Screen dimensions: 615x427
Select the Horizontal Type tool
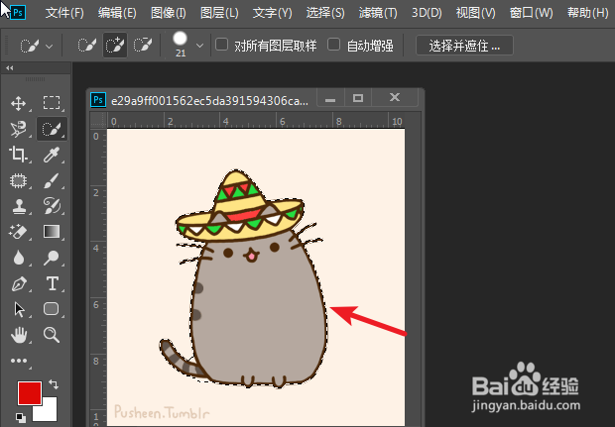tap(53, 283)
